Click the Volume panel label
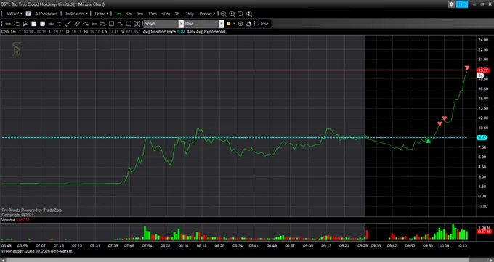Screen dimensions: 494x262 pyautogui.click(x=8, y=220)
